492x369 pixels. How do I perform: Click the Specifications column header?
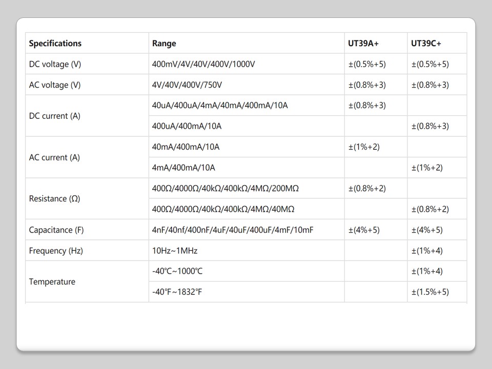coord(55,44)
